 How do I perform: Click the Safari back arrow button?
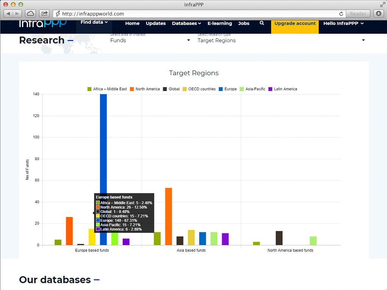coord(9,14)
